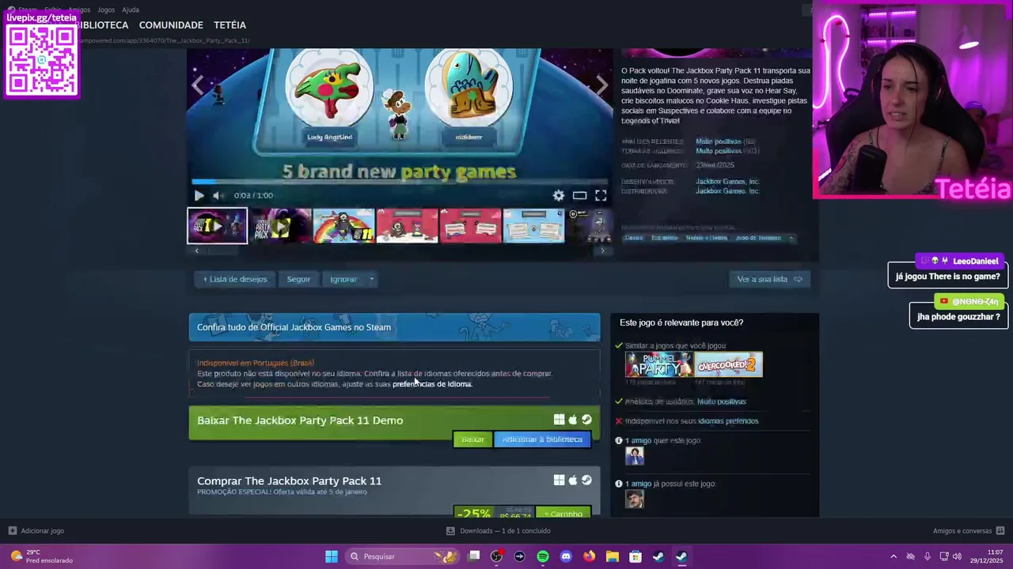The image size is (1013, 569).
Task: Click the Apple icon in Comprar row
Action: (573, 480)
